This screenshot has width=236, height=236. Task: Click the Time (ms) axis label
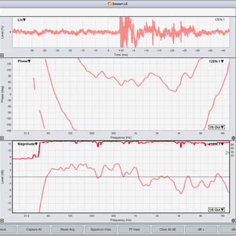[x=121, y=55]
